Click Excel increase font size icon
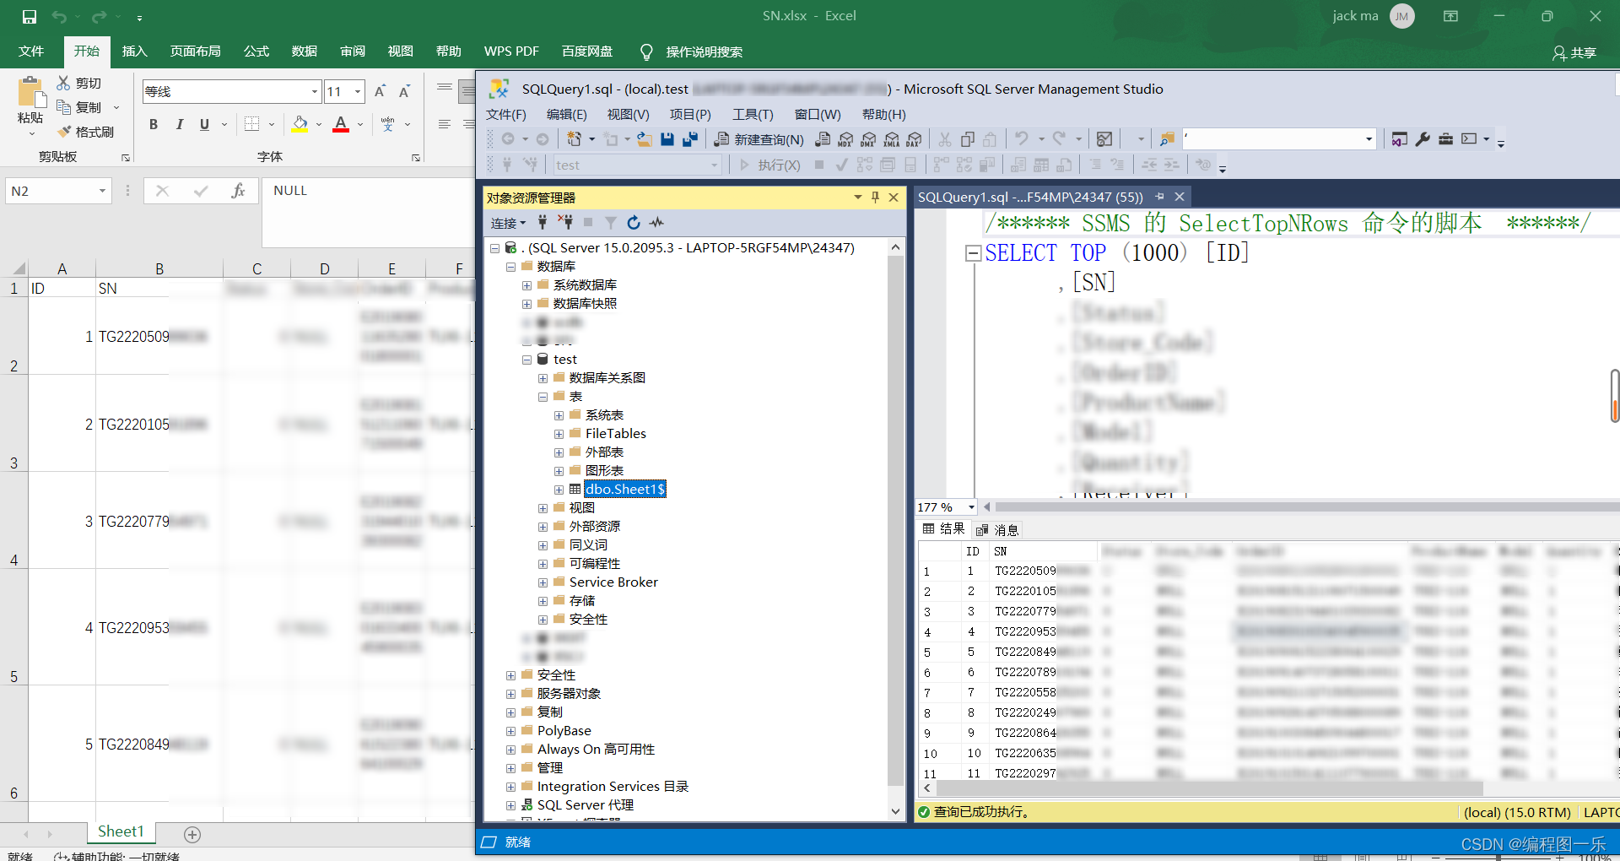This screenshot has height=861, width=1620. 380,91
